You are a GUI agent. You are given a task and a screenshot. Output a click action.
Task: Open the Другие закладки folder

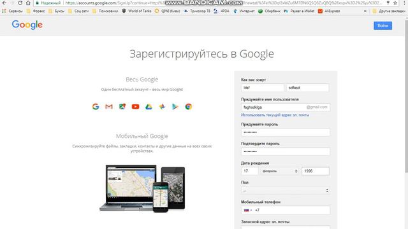pos(389,11)
